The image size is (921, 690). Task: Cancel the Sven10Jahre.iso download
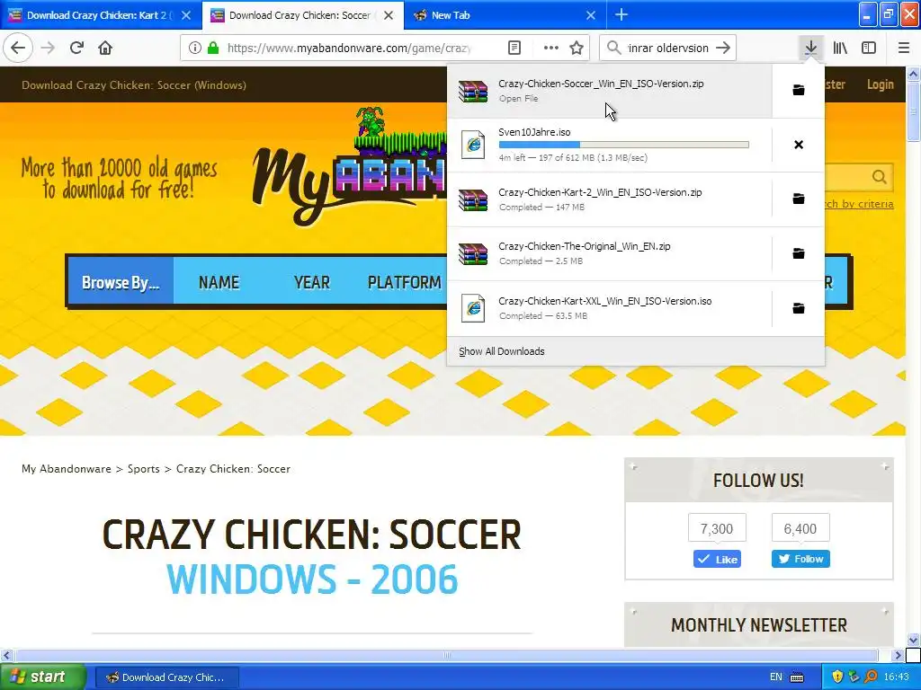tap(799, 145)
